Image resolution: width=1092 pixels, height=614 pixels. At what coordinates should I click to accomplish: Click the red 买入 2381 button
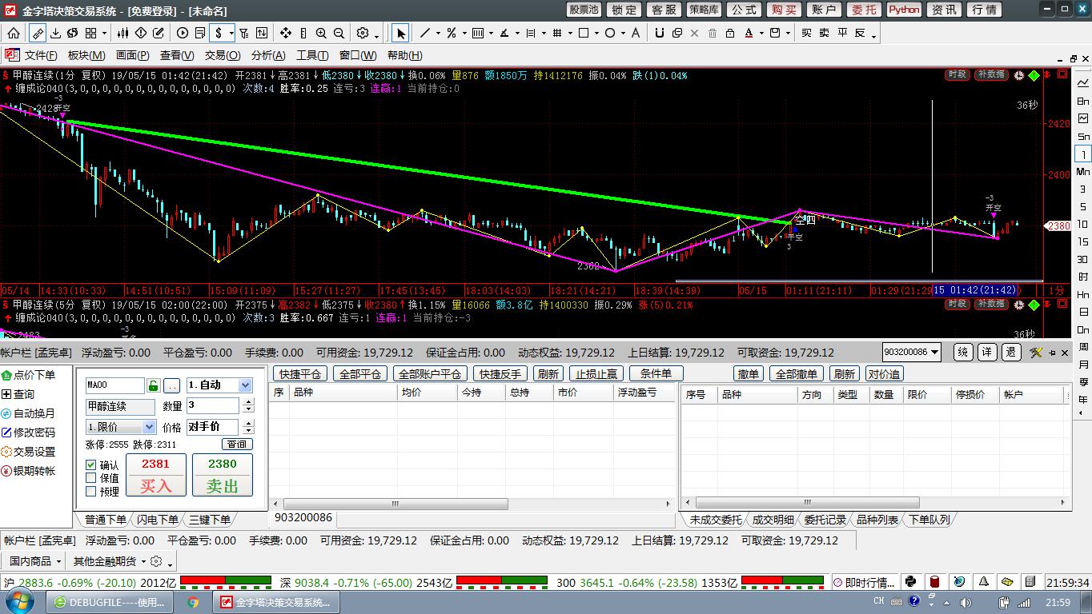click(x=156, y=475)
